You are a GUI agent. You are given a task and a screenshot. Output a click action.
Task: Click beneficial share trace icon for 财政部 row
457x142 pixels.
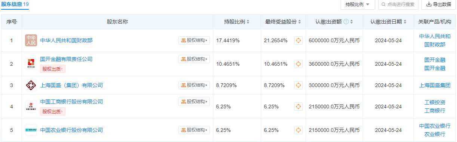tap(298, 40)
